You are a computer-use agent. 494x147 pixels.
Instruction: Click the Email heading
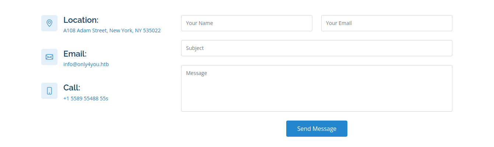[75, 54]
